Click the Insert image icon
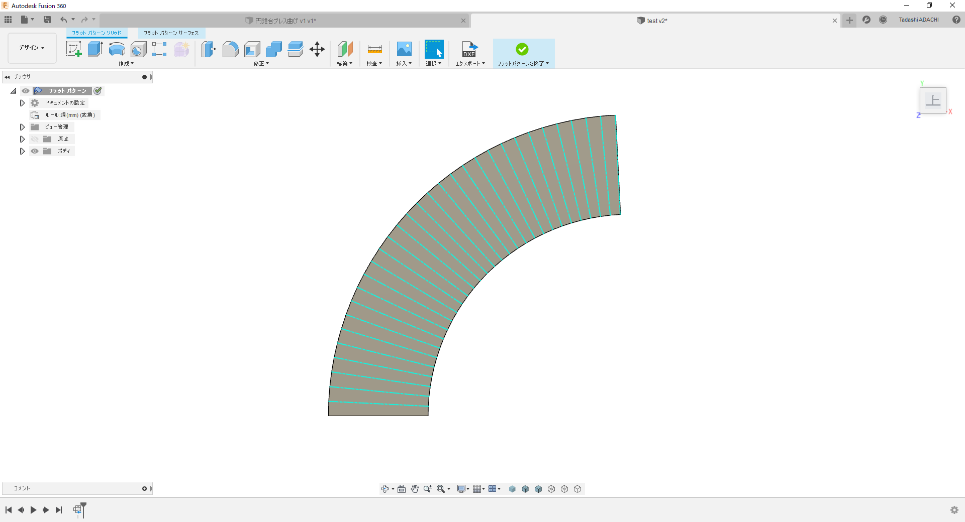 pyautogui.click(x=404, y=49)
